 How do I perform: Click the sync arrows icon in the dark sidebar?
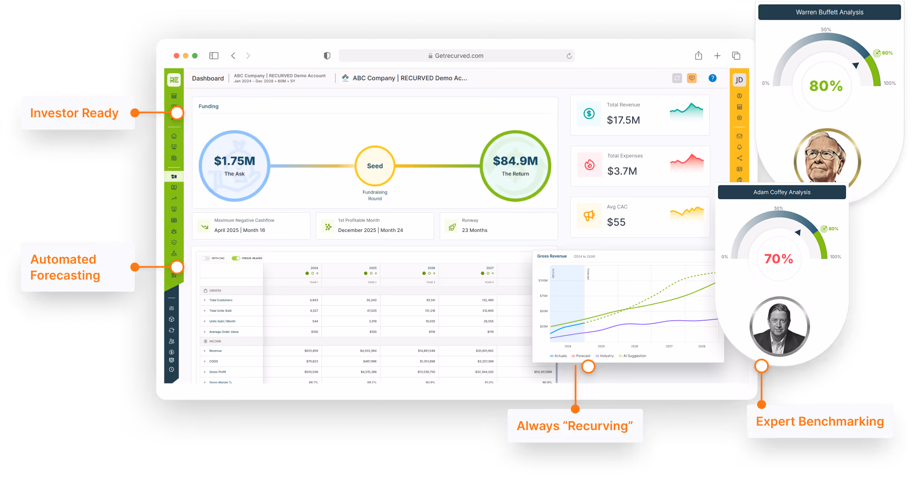click(x=172, y=330)
